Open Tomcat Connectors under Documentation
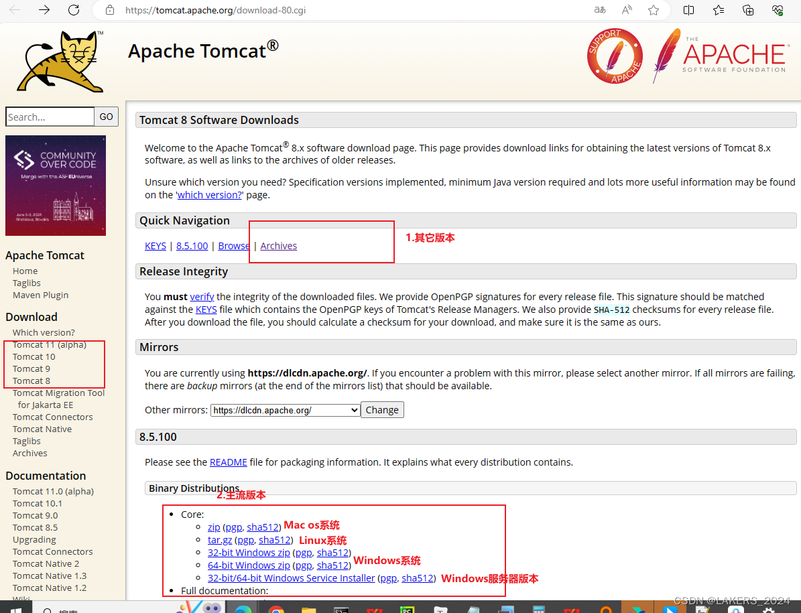Image resolution: width=801 pixels, height=613 pixels. click(52, 552)
